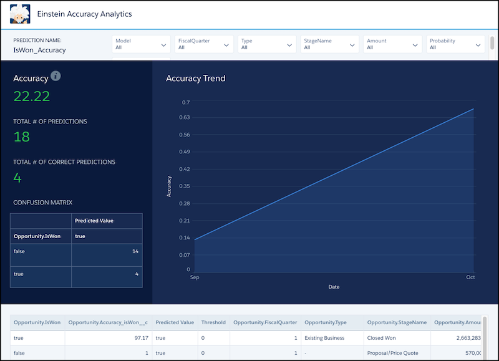The image size is (499, 361).
Task: Click the Opportunity.Type column header
Action: [x=332, y=322]
